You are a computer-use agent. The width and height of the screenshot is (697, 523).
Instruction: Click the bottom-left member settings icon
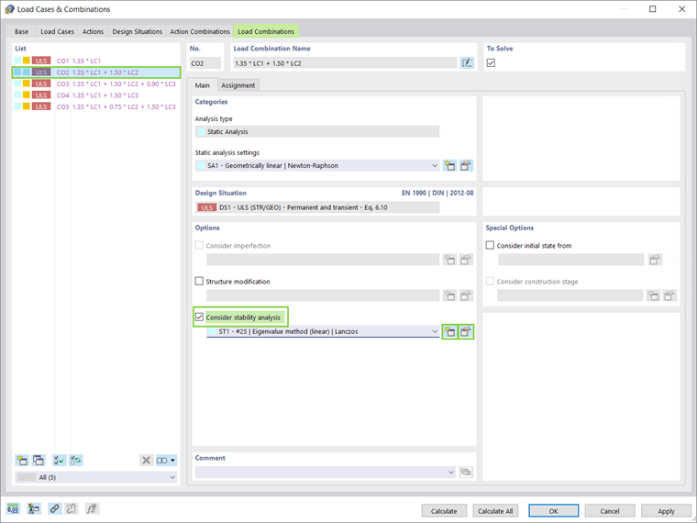[x=34, y=508]
